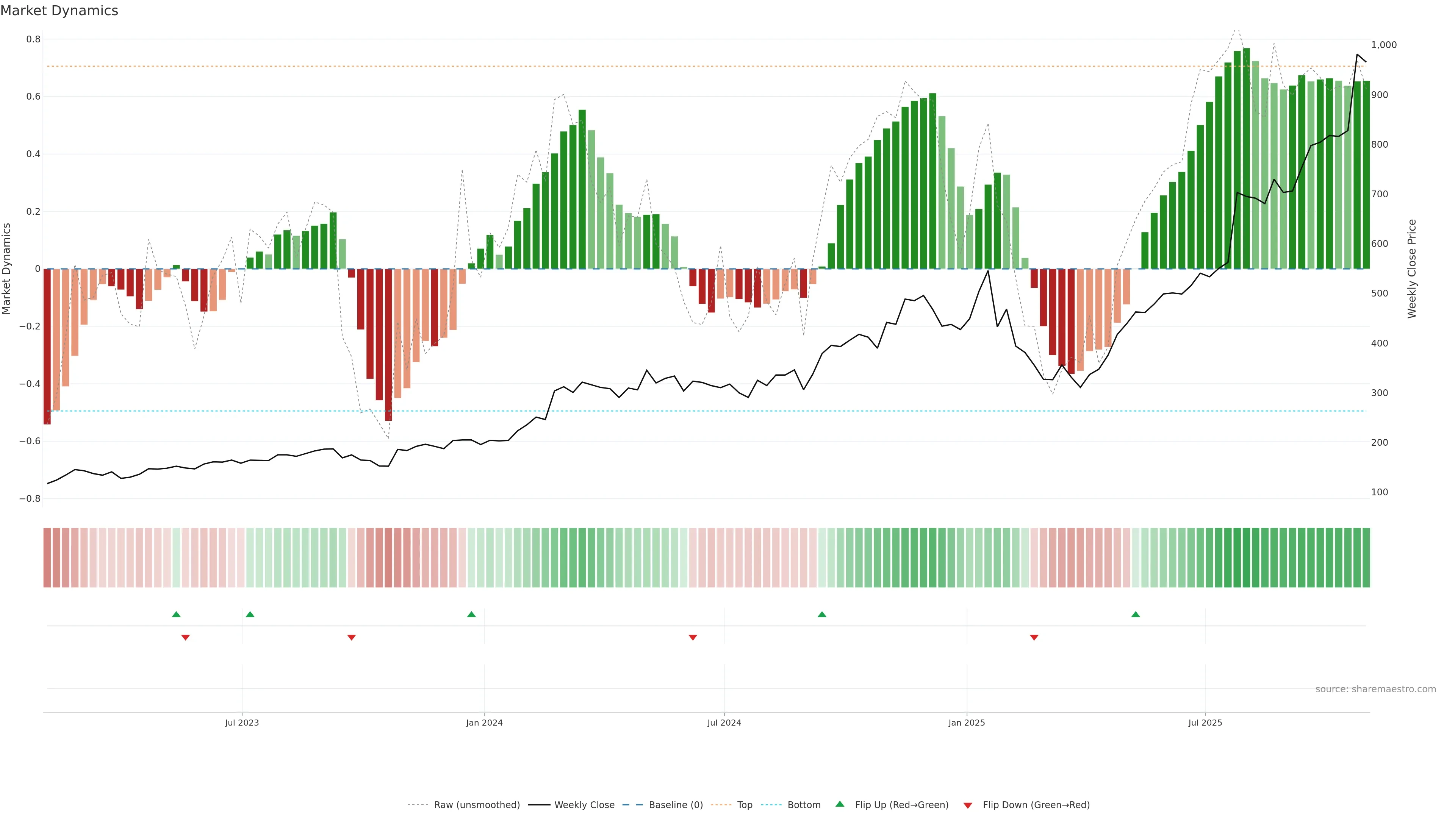Click the 1,000 tick on the right axis

[1384, 45]
